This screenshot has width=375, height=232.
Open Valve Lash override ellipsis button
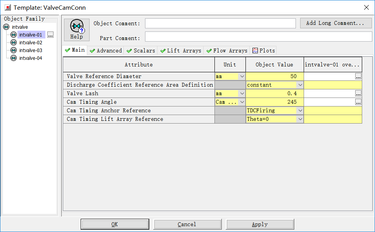358,94
